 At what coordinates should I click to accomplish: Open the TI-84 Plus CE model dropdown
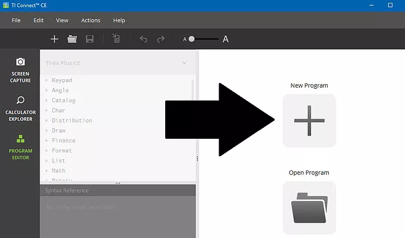[x=116, y=63]
